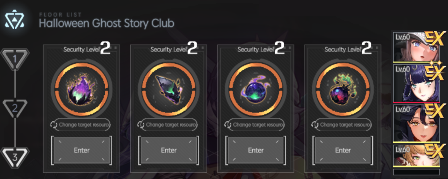Switch to floor 1 marker
The height and width of the screenshot is (179, 448).
coord(15,59)
